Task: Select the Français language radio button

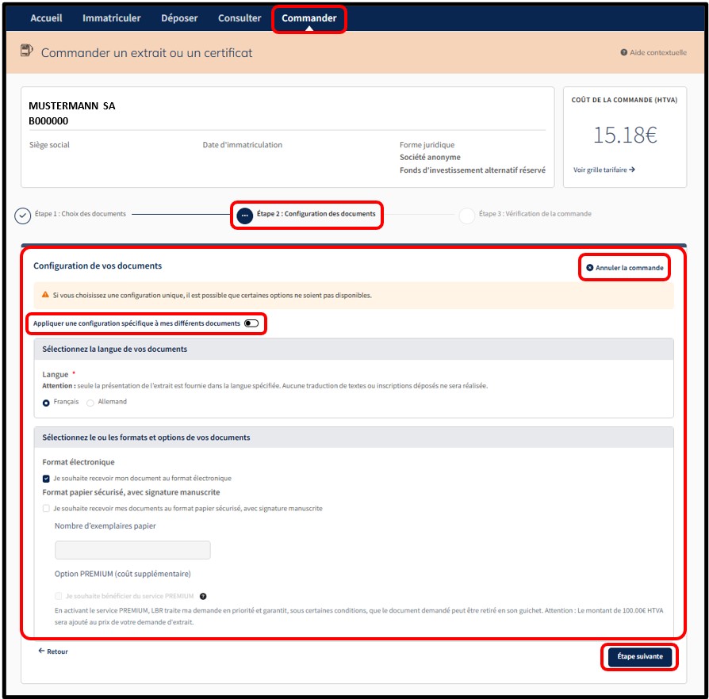Action: tap(47, 403)
